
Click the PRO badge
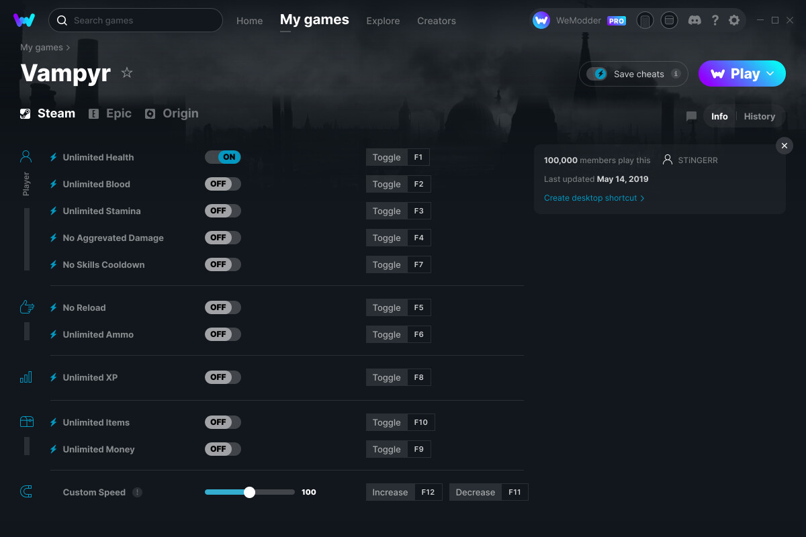(x=617, y=21)
